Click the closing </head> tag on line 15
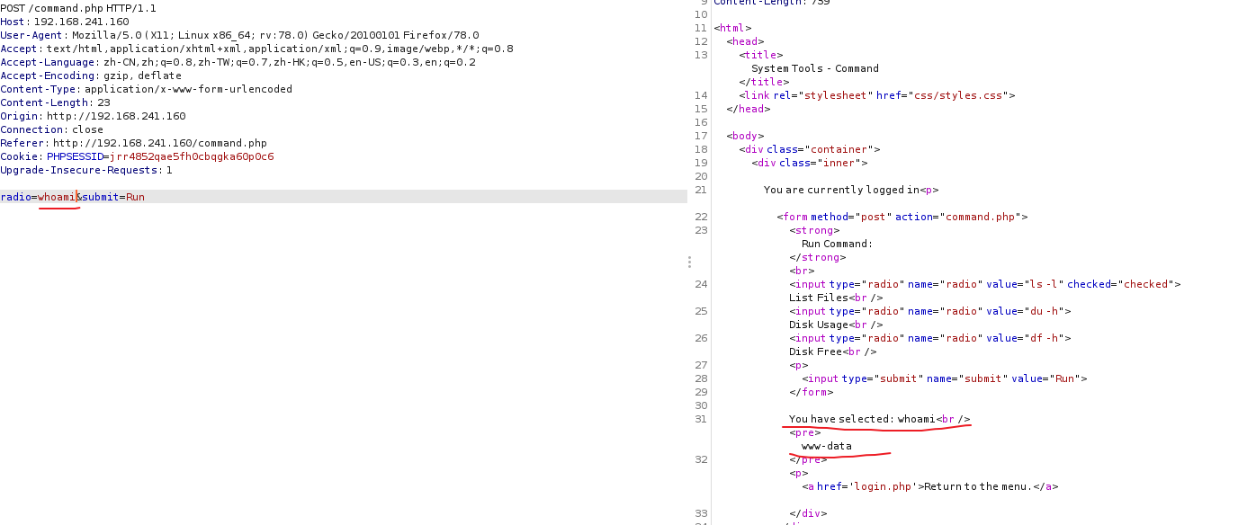This screenshot has height=525, width=1256. point(749,109)
